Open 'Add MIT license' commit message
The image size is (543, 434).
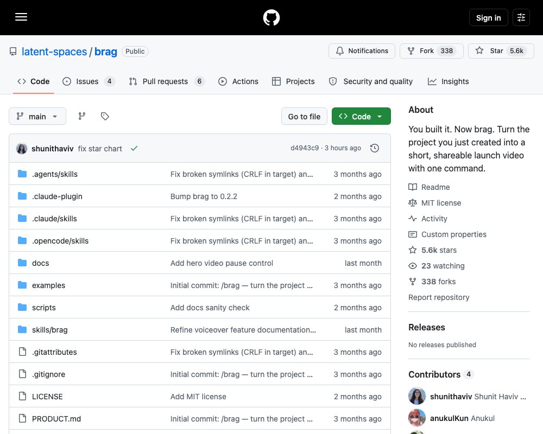[198, 397]
